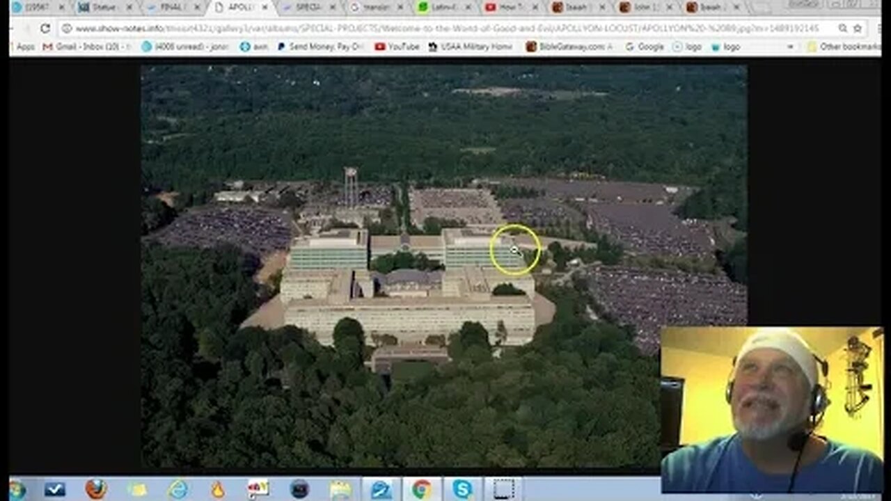Open the USAA Military Home bookmark
This screenshot has height=501, width=891.
(x=471, y=47)
